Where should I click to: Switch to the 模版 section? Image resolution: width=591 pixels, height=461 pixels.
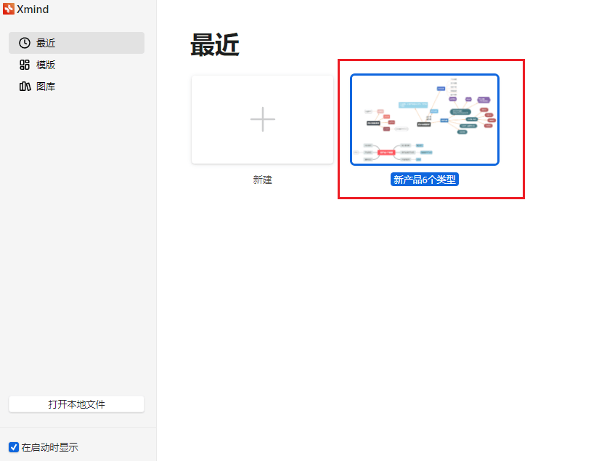(x=76, y=65)
